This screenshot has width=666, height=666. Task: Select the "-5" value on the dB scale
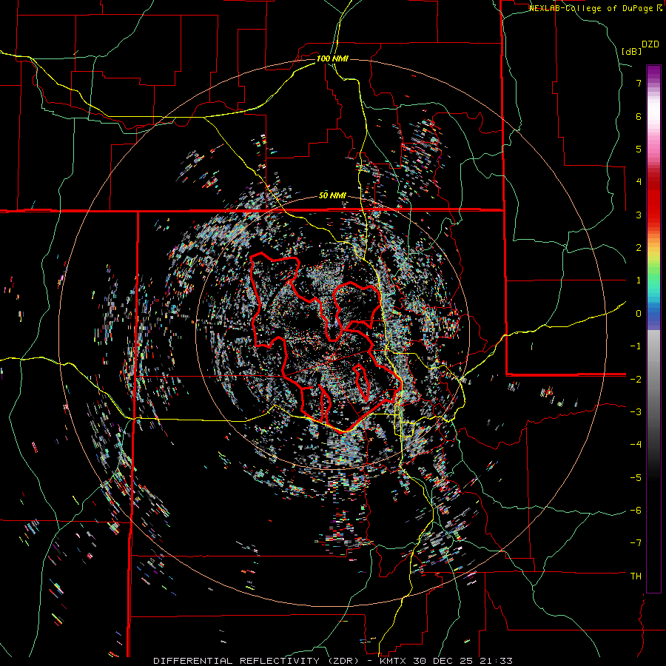pos(636,477)
